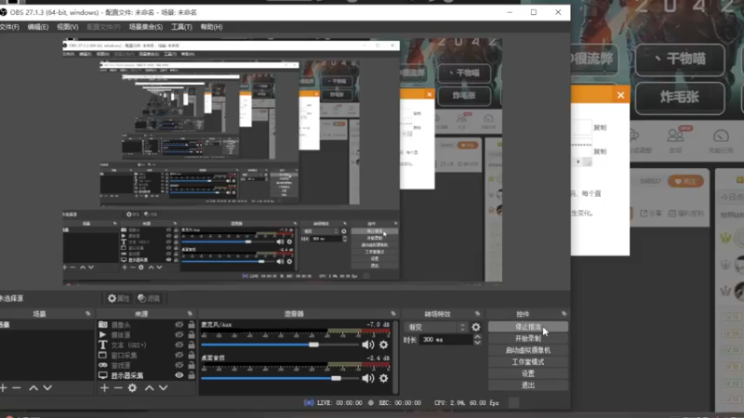Select the 媒体源 source by its play icon

(103, 334)
